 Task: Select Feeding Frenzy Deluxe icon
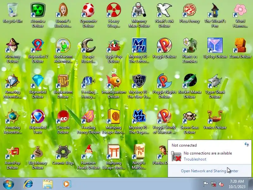pos(88,116)
